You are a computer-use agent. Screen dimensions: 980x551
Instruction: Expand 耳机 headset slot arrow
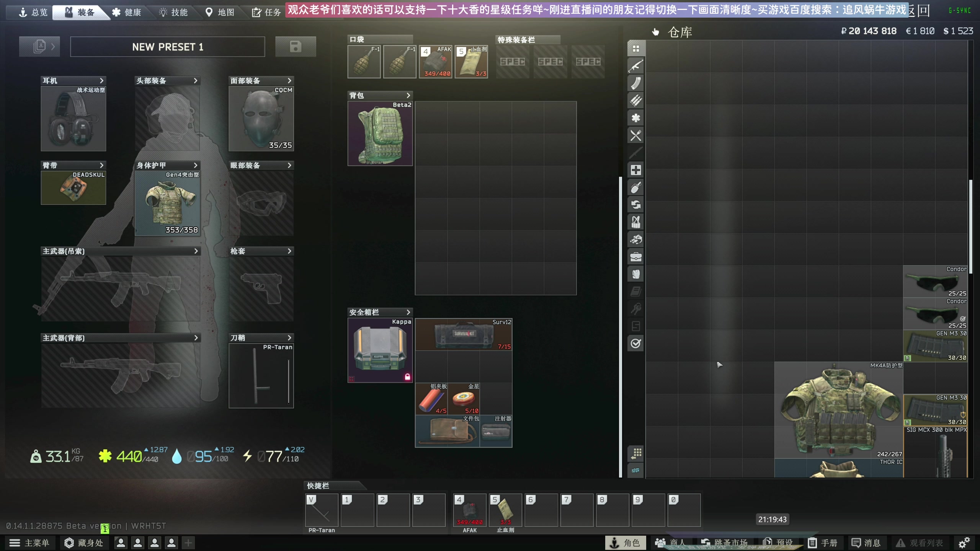(x=101, y=81)
